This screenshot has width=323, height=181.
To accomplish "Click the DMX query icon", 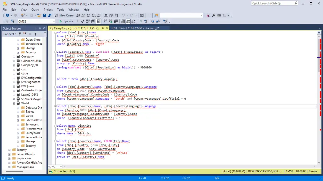I will [89, 15].
